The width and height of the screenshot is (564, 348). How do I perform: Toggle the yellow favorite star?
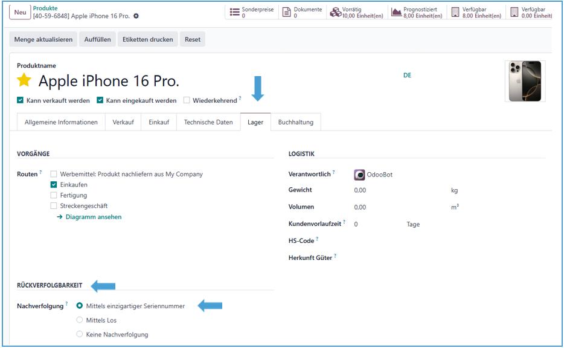(24, 81)
